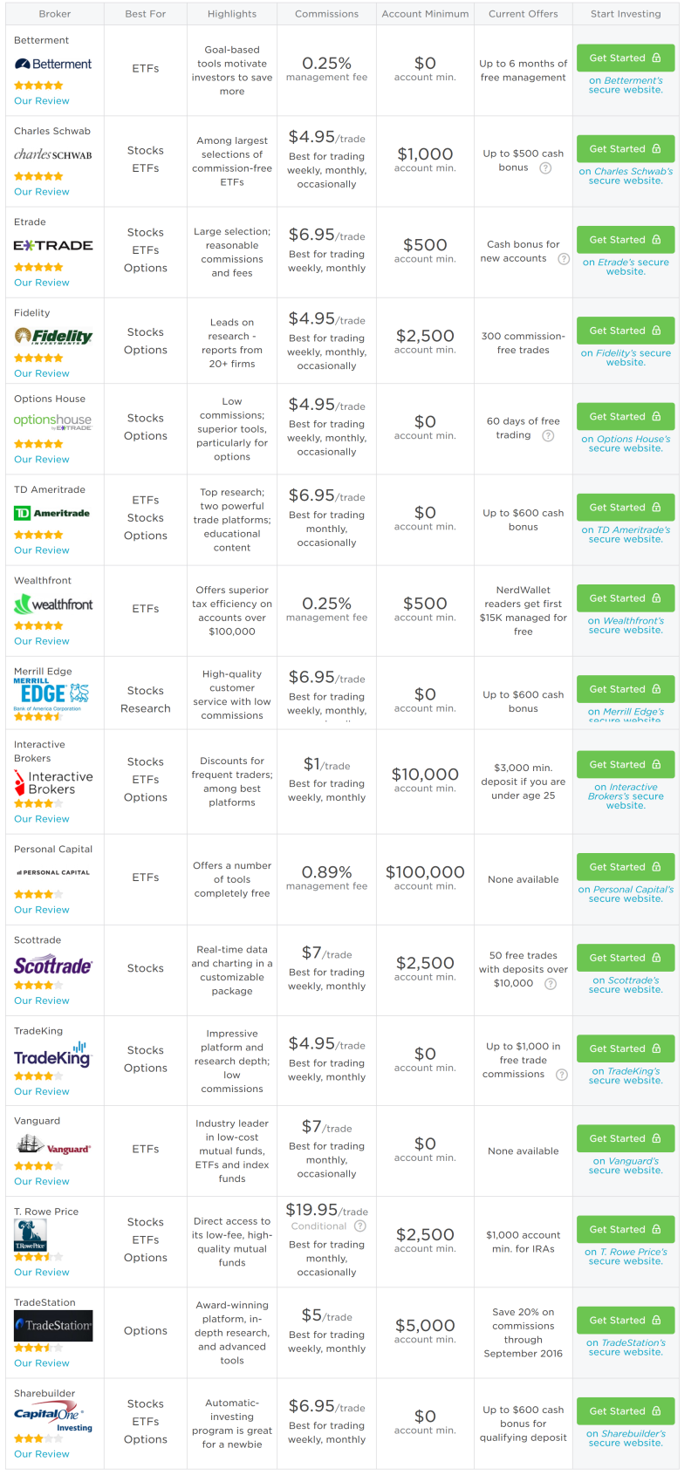Click the Charles Schwab logo
The height and width of the screenshot is (1475, 698).
(53, 155)
